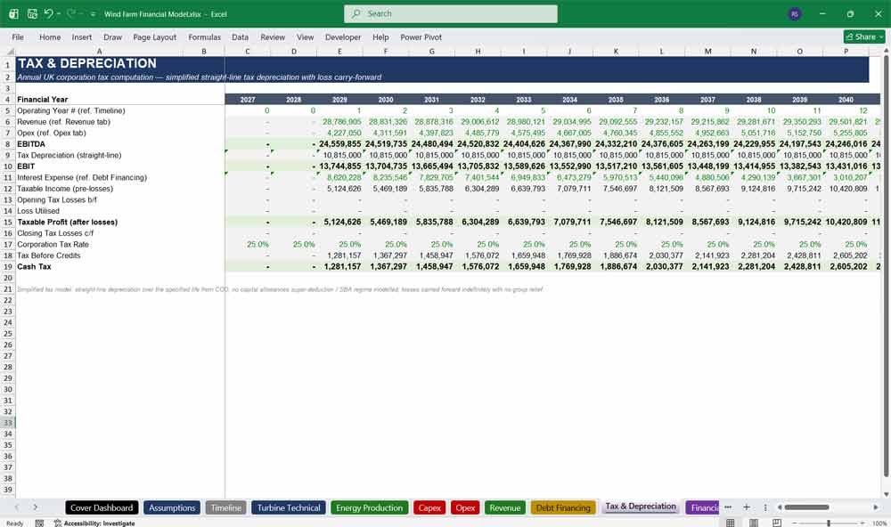Click Accessibility: Investigate in status bar
The height and width of the screenshot is (527, 891).
click(94, 523)
